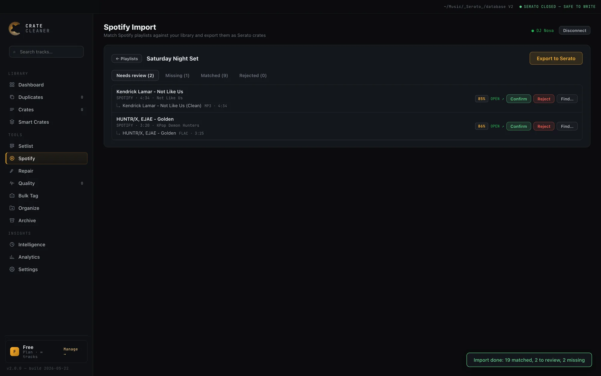Click the Crate Cleaner sunburst logo

point(14,29)
